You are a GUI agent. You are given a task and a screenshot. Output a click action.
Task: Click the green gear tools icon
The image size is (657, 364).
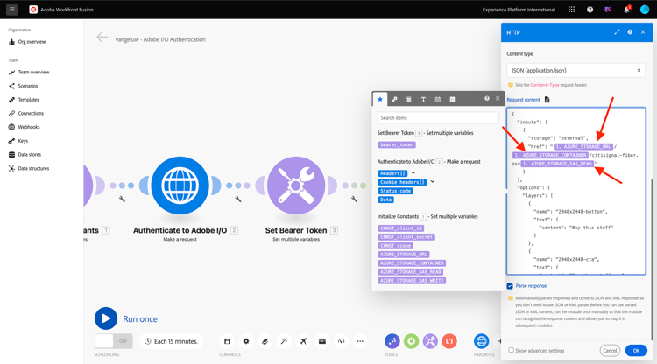pos(411,341)
